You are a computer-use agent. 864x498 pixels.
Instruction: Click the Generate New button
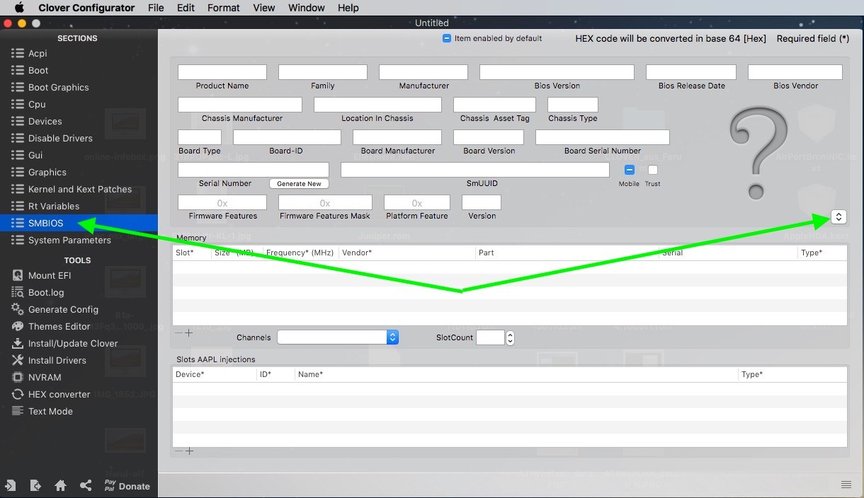(x=299, y=183)
